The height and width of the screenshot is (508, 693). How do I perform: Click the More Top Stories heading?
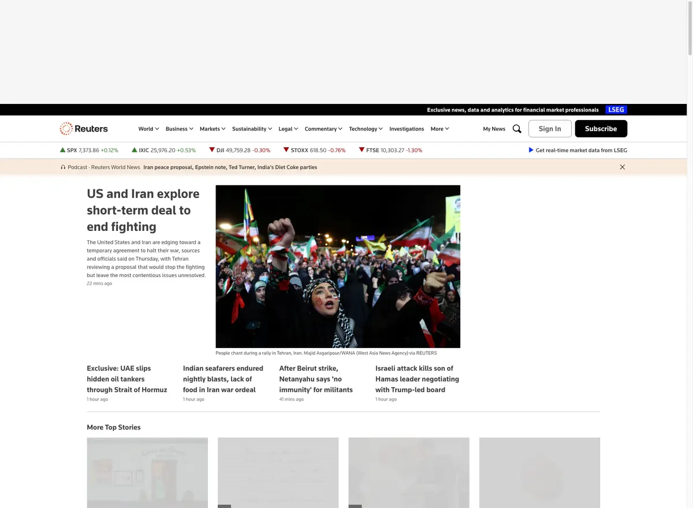point(114,427)
